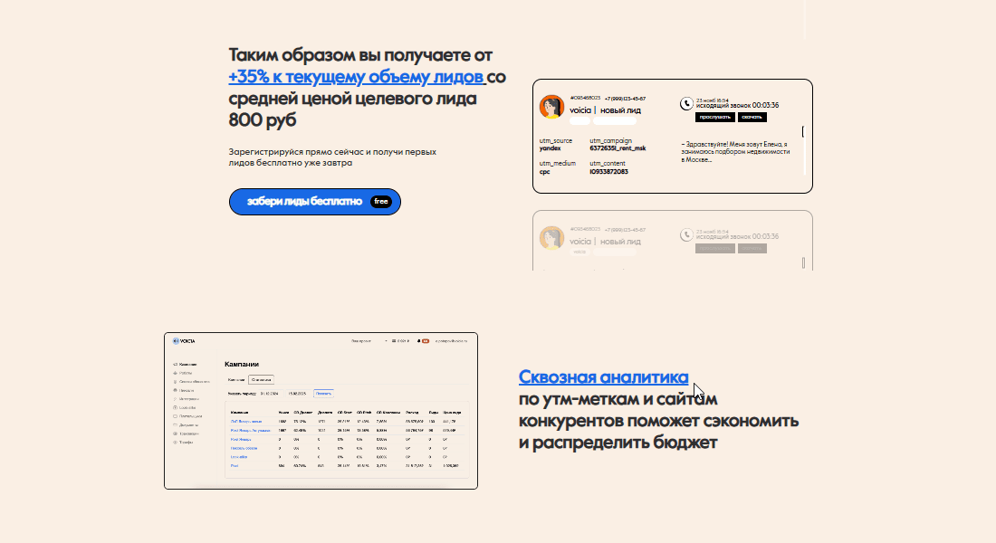Click the phone number "+7 (999) 123-45-67" in the top card
Screen dimensions: 996x543
(625, 99)
